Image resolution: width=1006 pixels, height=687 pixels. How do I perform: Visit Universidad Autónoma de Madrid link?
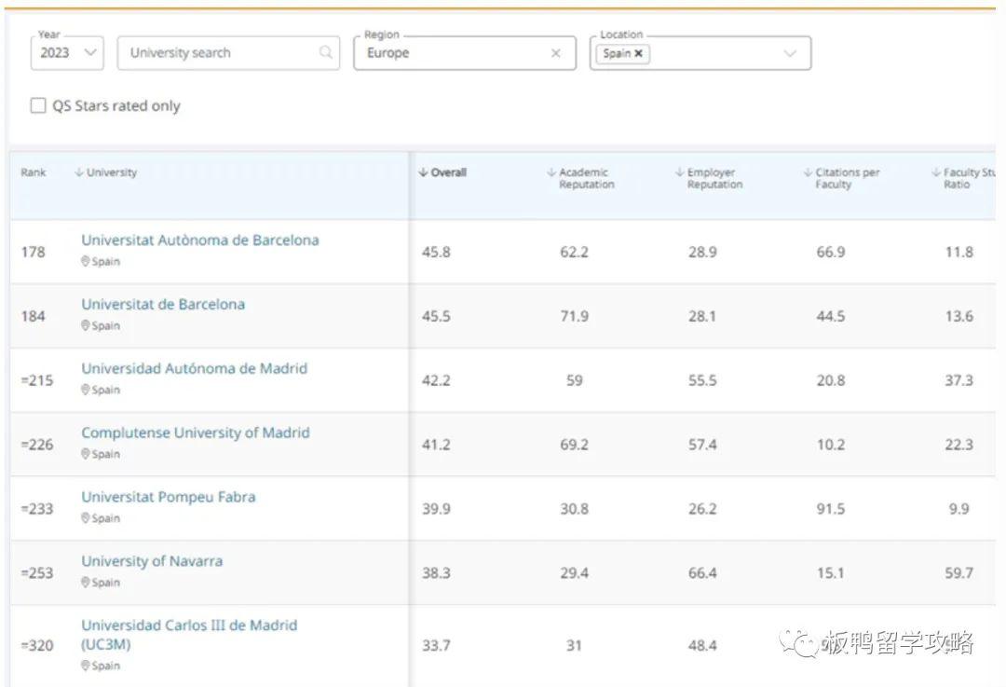click(x=194, y=368)
